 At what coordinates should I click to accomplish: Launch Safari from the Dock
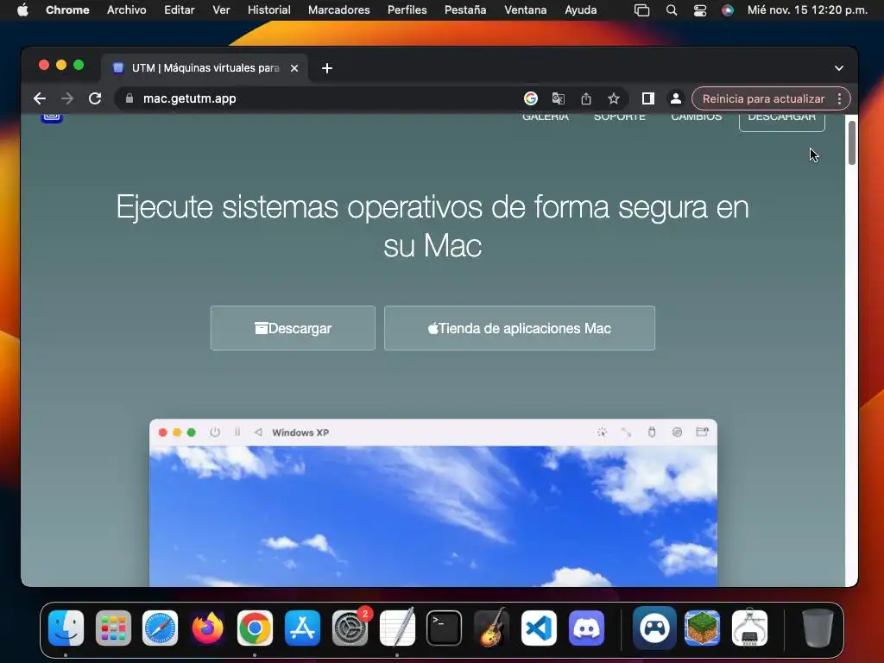coord(160,628)
